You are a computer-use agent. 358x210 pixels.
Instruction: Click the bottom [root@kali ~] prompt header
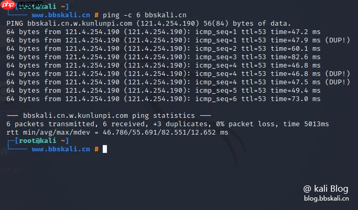42,140
